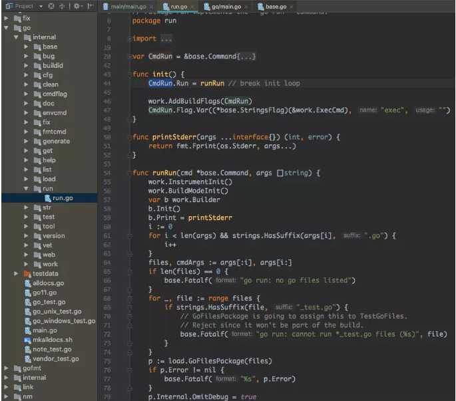Expand the bottom-level internal folder
The height and width of the screenshot is (401, 456).
point(6,378)
